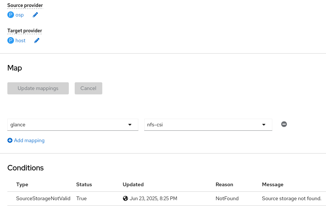Screen dimensions: 326x209
Task: Click the Updated column header
Action: point(133,184)
